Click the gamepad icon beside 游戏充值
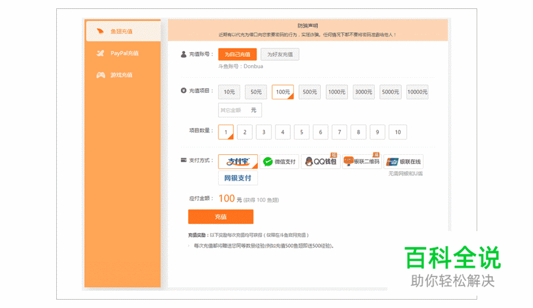 pos(100,75)
